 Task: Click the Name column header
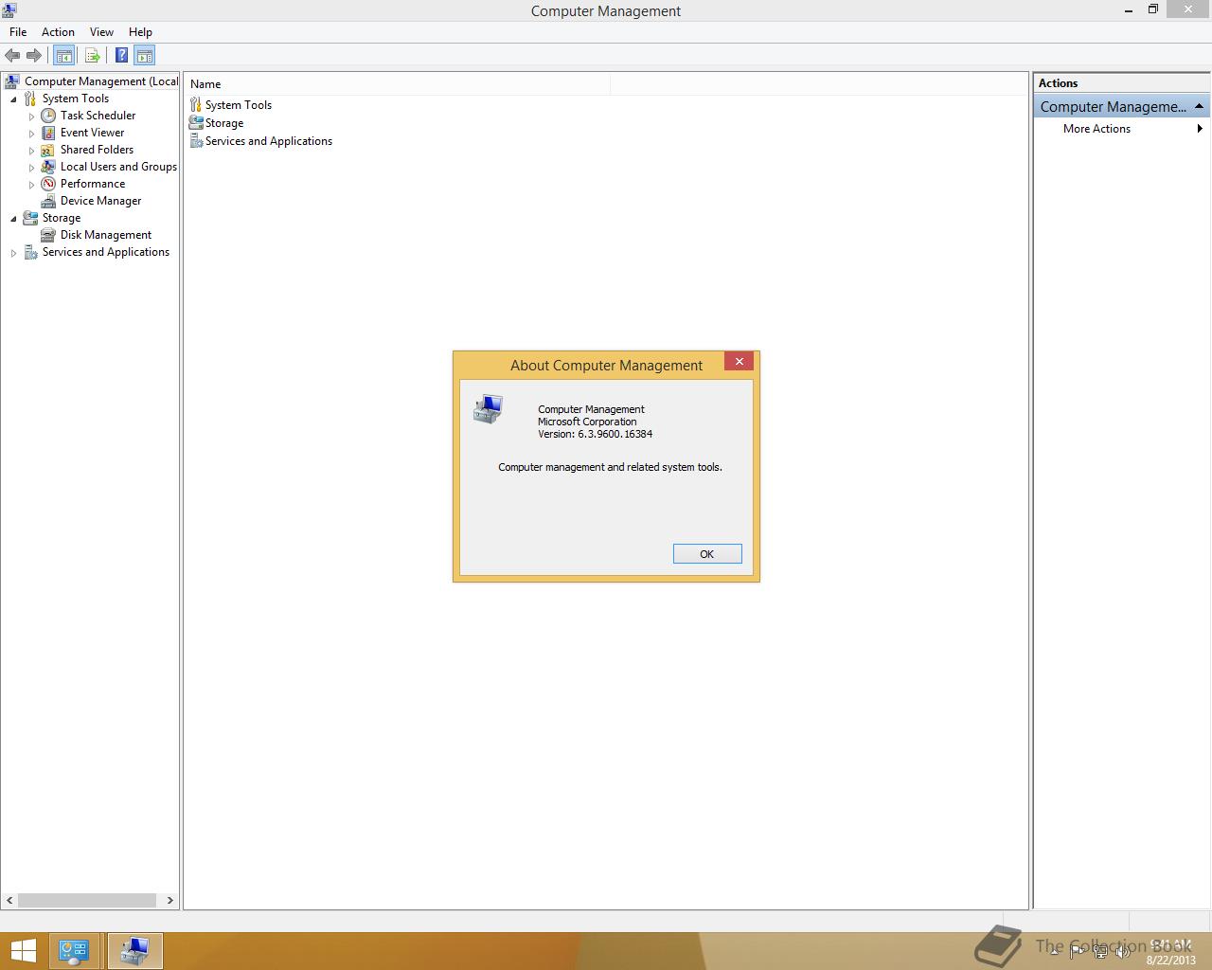(x=398, y=84)
